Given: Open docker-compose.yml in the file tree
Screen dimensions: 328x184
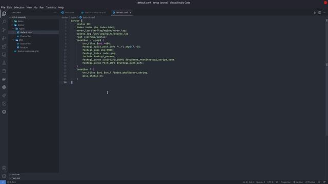Looking at the screenshot, I should tap(28, 51).
